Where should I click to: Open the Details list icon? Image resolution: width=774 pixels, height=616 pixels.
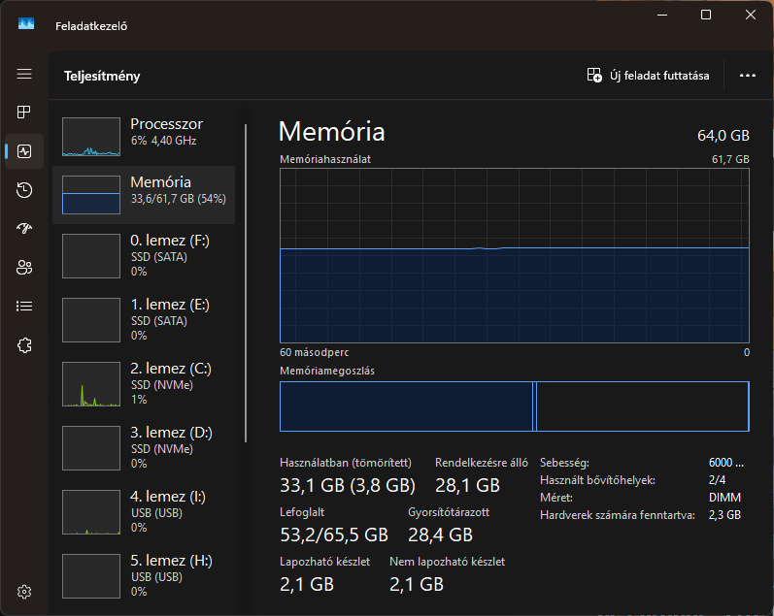coord(24,307)
